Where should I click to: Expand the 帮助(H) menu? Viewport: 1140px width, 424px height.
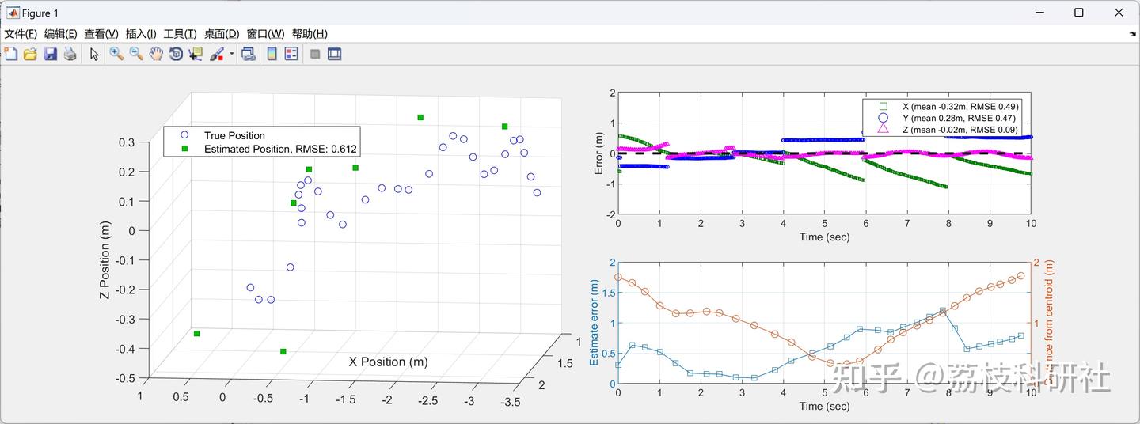pos(310,34)
